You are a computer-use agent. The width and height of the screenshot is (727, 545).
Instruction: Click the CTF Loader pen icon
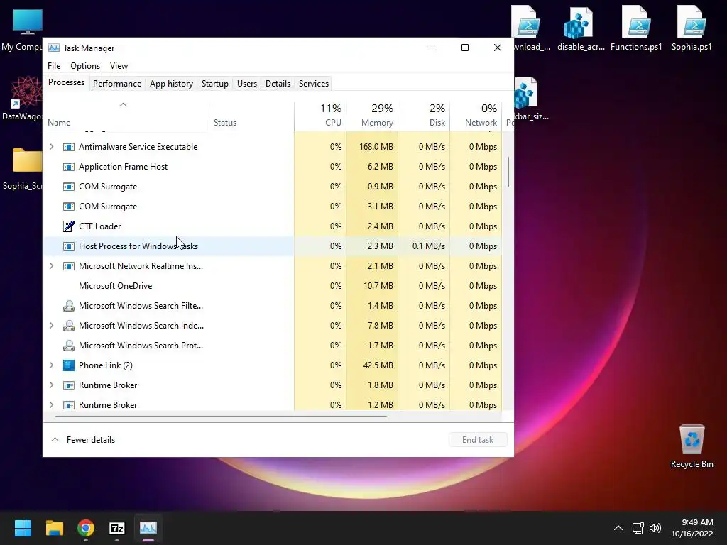tap(69, 226)
